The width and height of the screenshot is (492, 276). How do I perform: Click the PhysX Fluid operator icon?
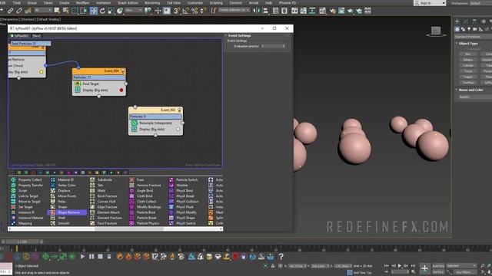(171, 207)
